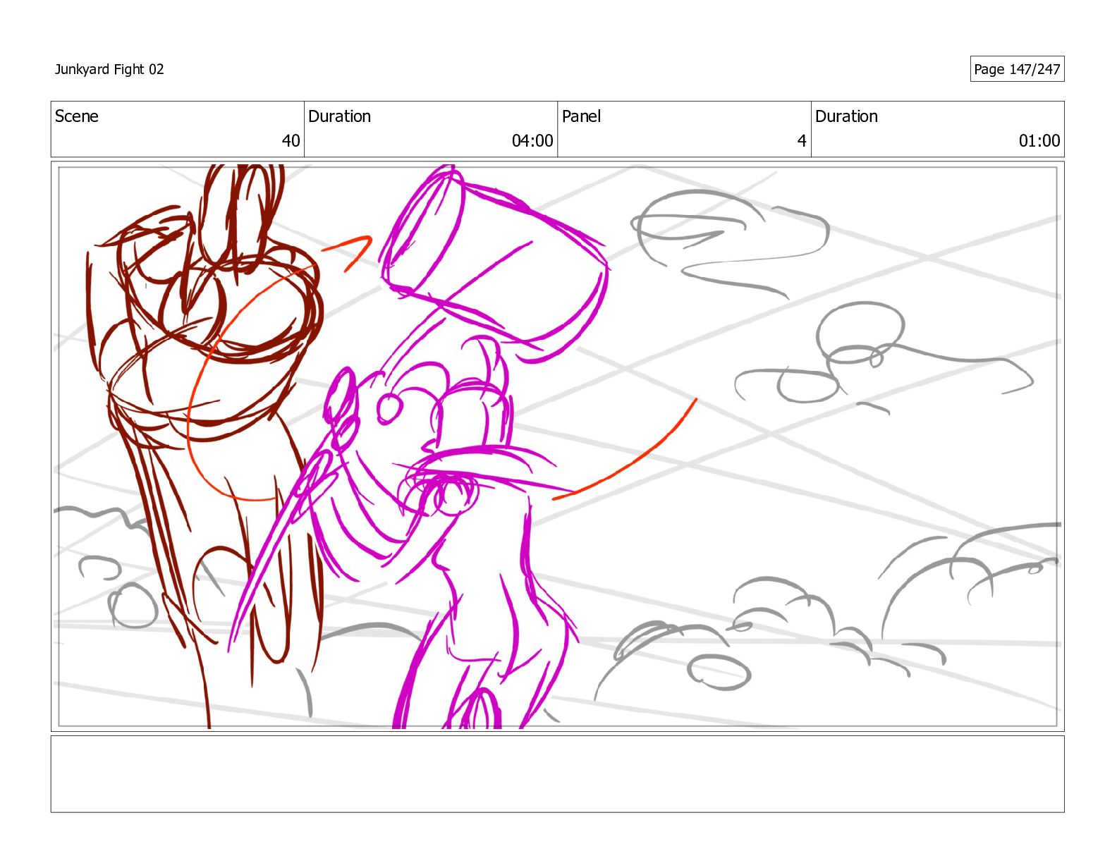Click the 'Scene' header label
The width and height of the screenshot is (1117, 863).
click(77, 116)
